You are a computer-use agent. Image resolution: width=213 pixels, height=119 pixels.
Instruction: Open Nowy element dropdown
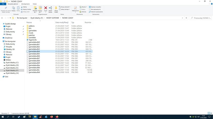coord(64,7)
